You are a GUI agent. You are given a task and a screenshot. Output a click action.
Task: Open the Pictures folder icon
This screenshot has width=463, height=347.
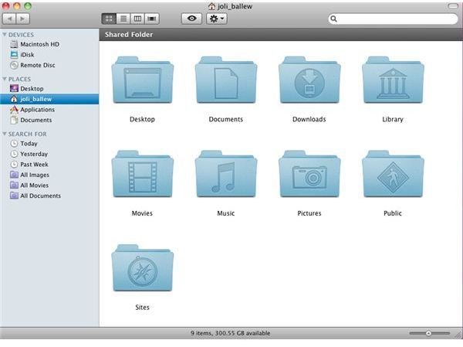[309, 174]
